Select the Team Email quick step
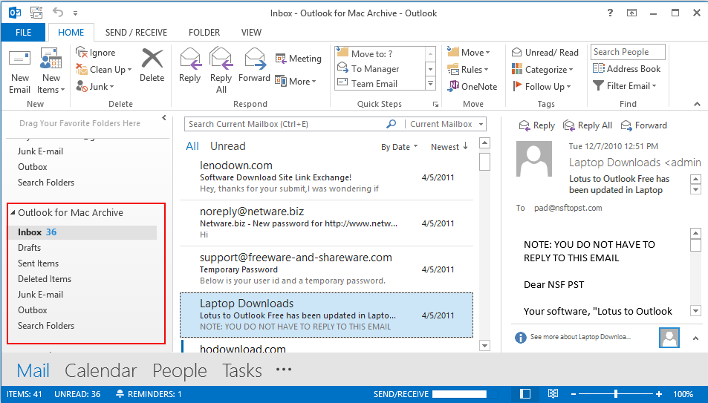The width and height of the screenshot is (708, 403). click(380, 83)
